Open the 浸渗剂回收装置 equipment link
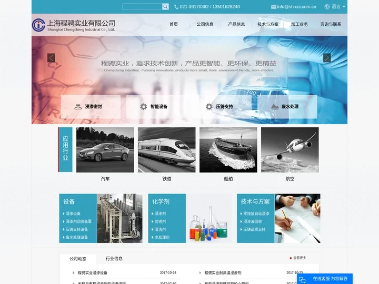379x284 pixels. (x=78, y=221)
